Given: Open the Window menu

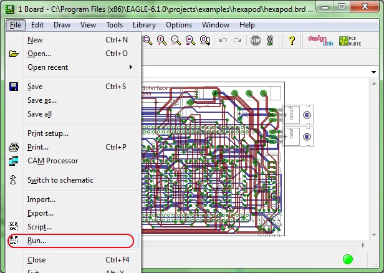Looking at the screenshot, I should 216,25.
